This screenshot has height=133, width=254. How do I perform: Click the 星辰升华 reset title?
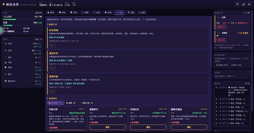53,53
